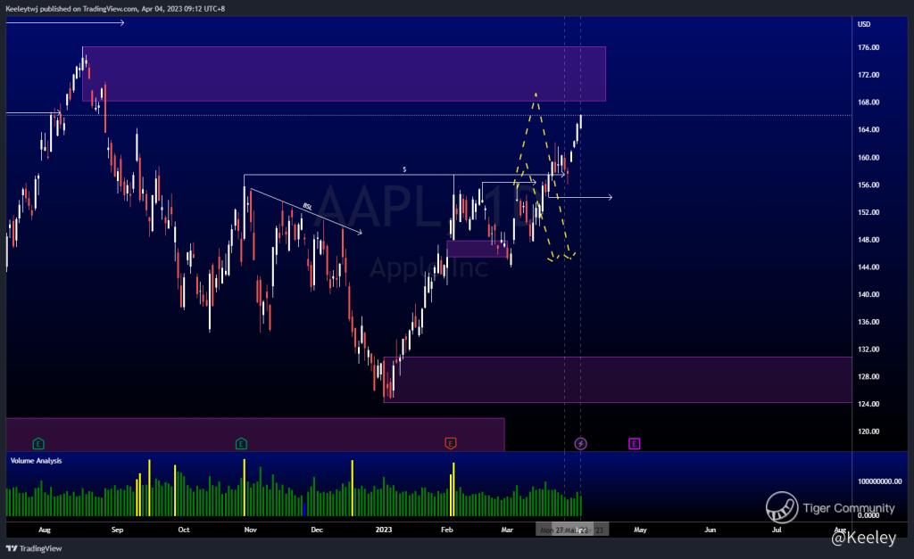Screen dimensions: 914x559
Task: Click the Sep label on time axis
Action: tap(117, 530)
